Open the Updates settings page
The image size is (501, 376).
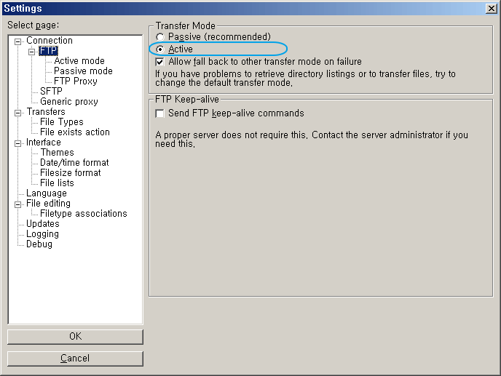pyautogui.click(x=42, y=224)
